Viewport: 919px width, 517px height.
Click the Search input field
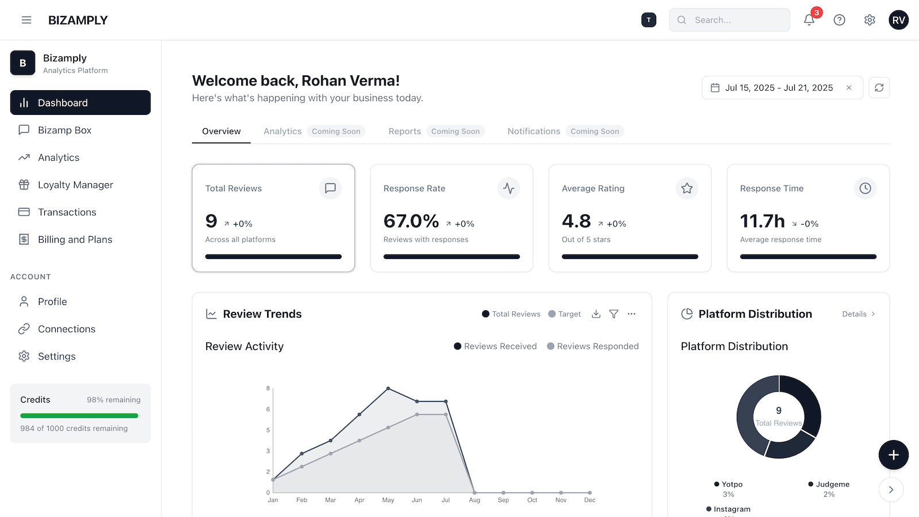point(735,20)
